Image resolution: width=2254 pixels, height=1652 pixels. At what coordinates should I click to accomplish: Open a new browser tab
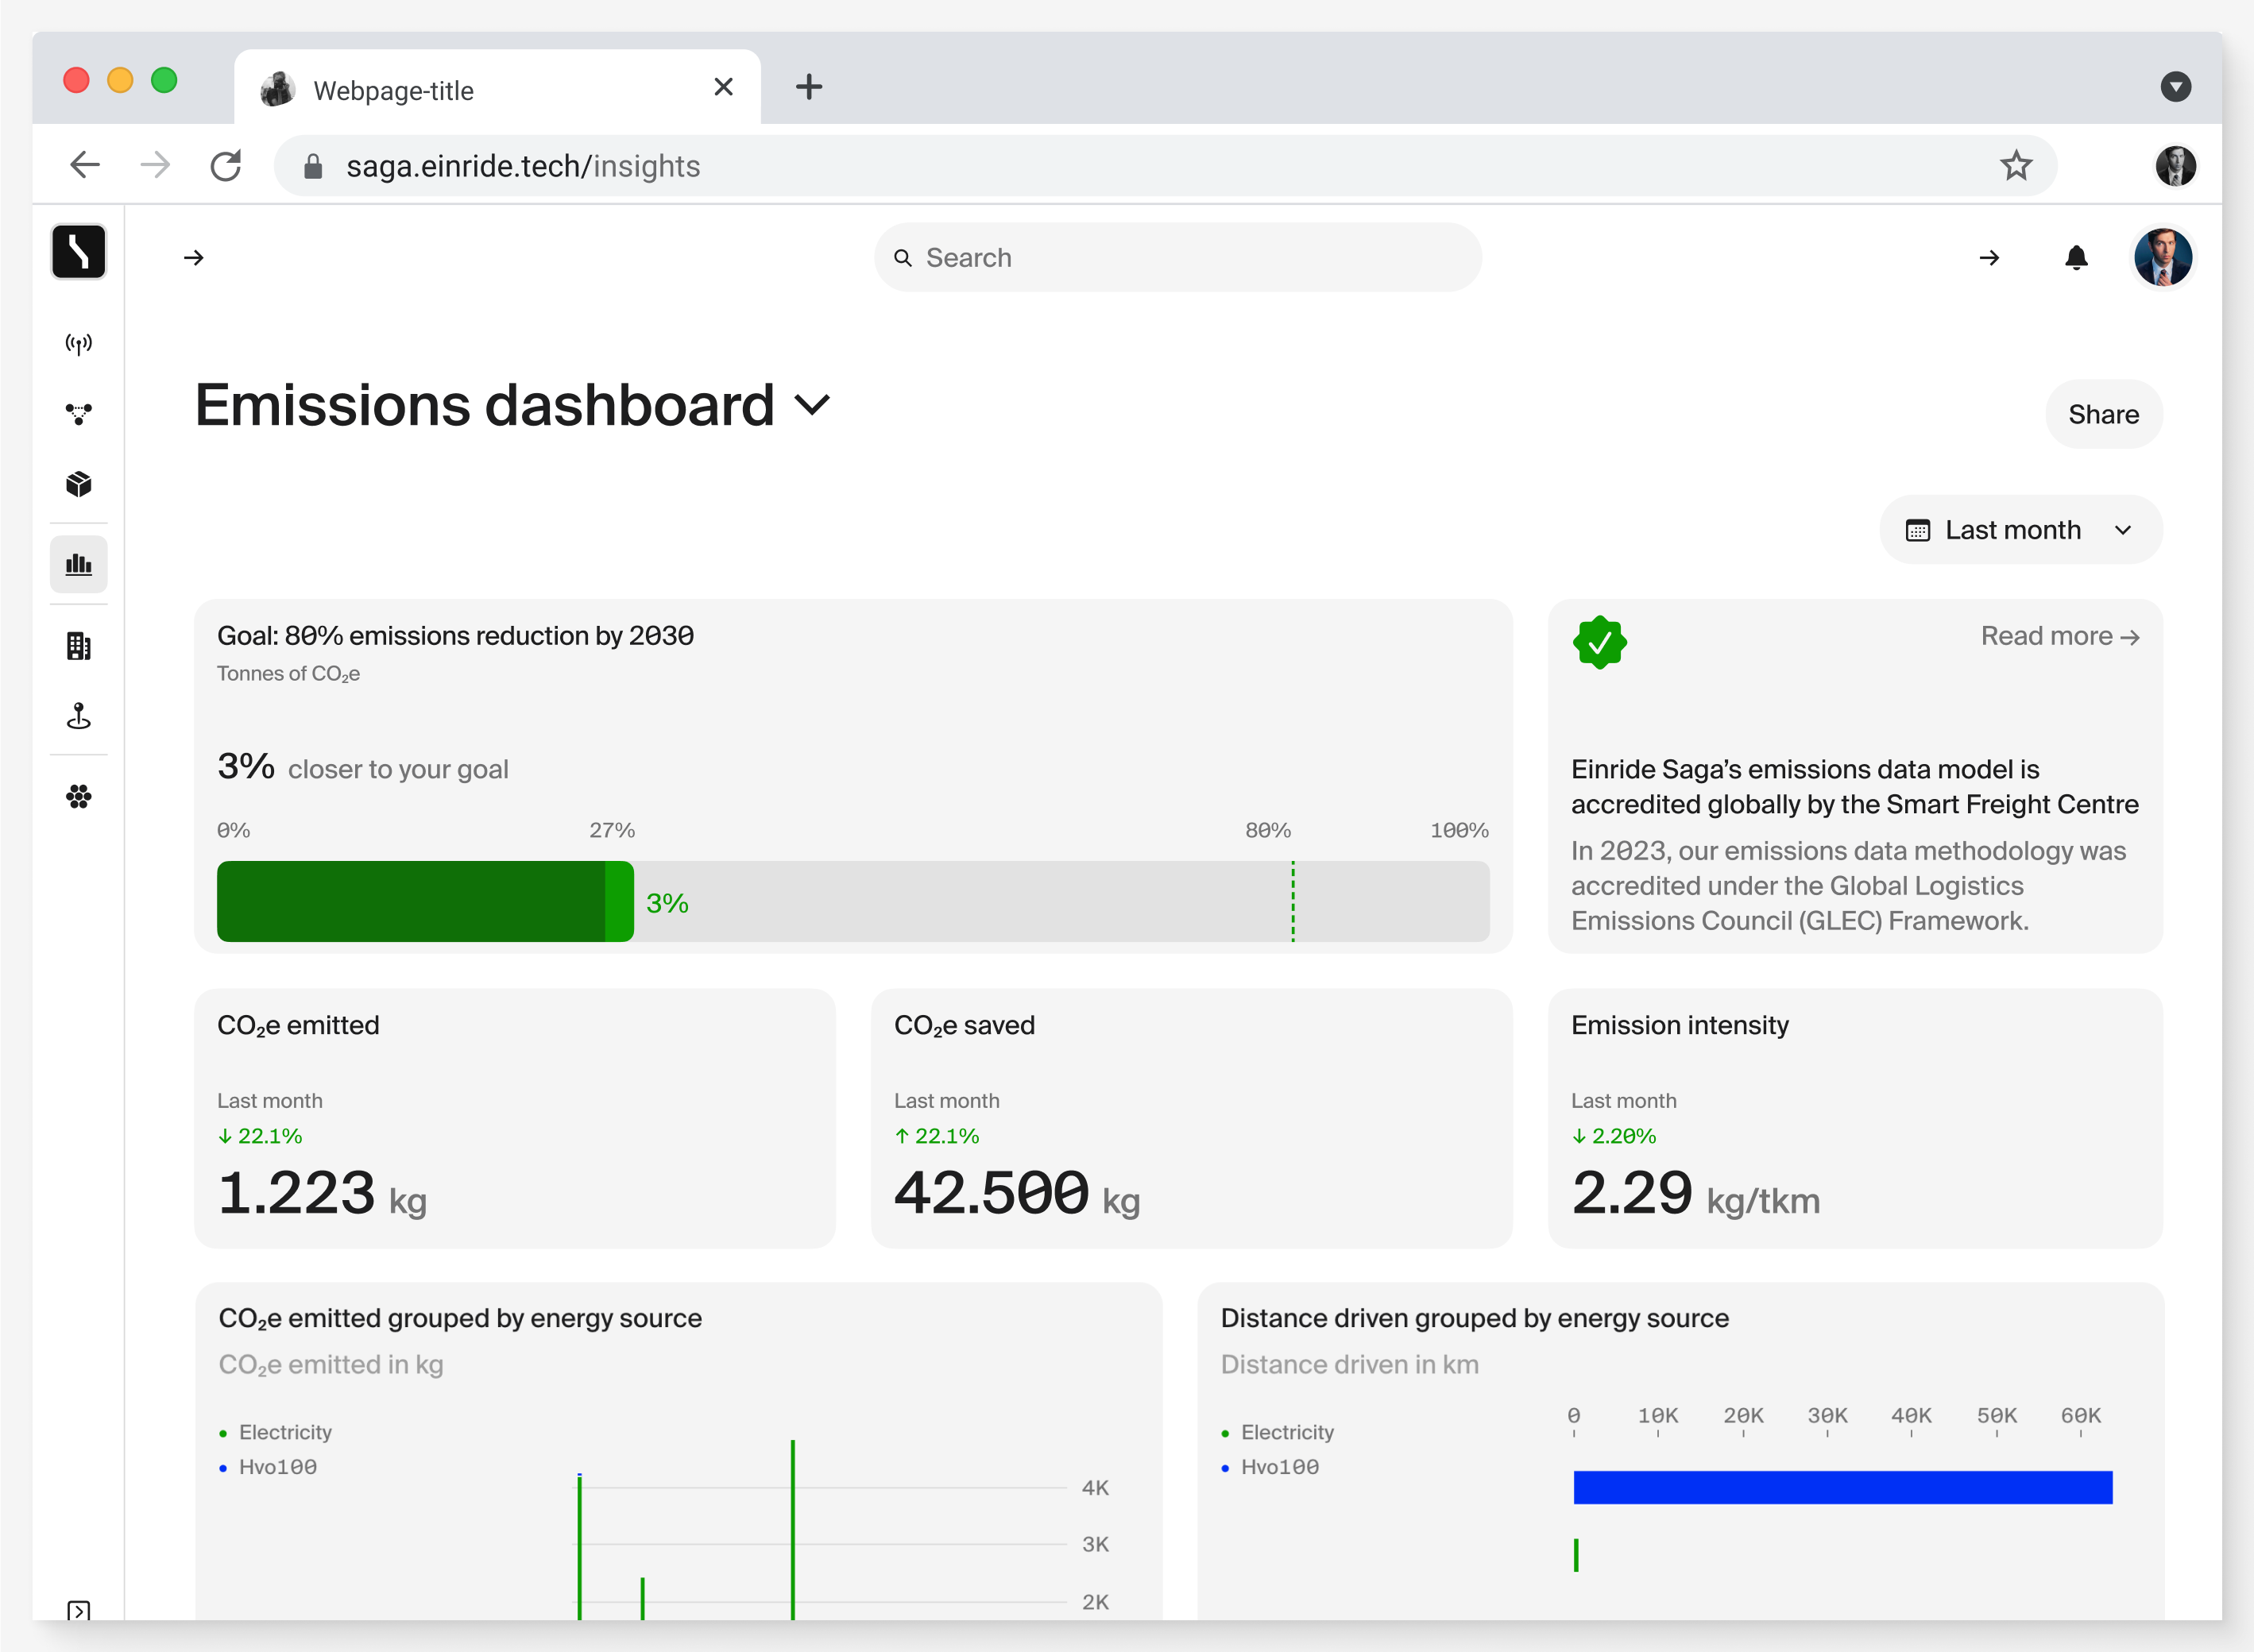[x=808, y=87]
